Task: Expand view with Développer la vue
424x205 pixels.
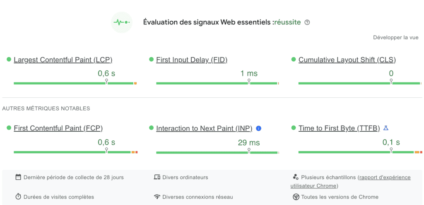Action: (x=396, y=38)
